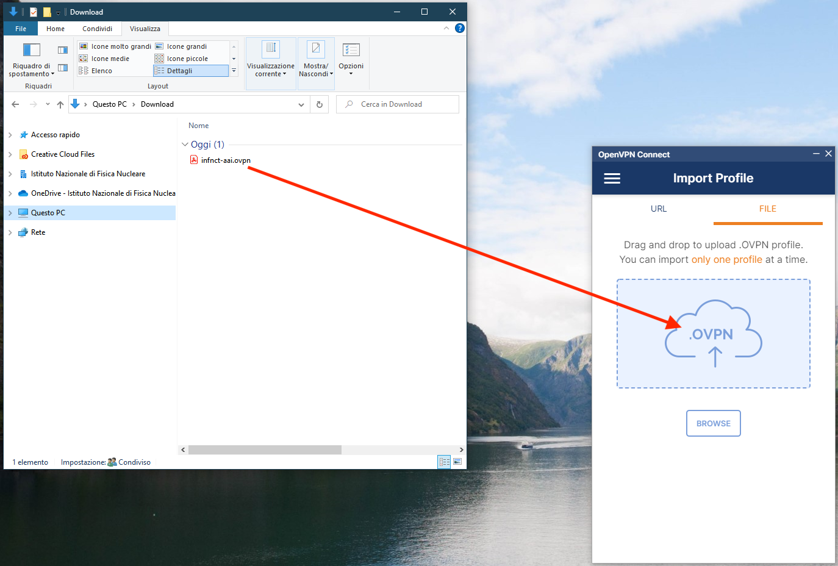Viewport: 838px width, 566px height.
Task: Select FILE tab in Import Profile
Action: [768, 209]
